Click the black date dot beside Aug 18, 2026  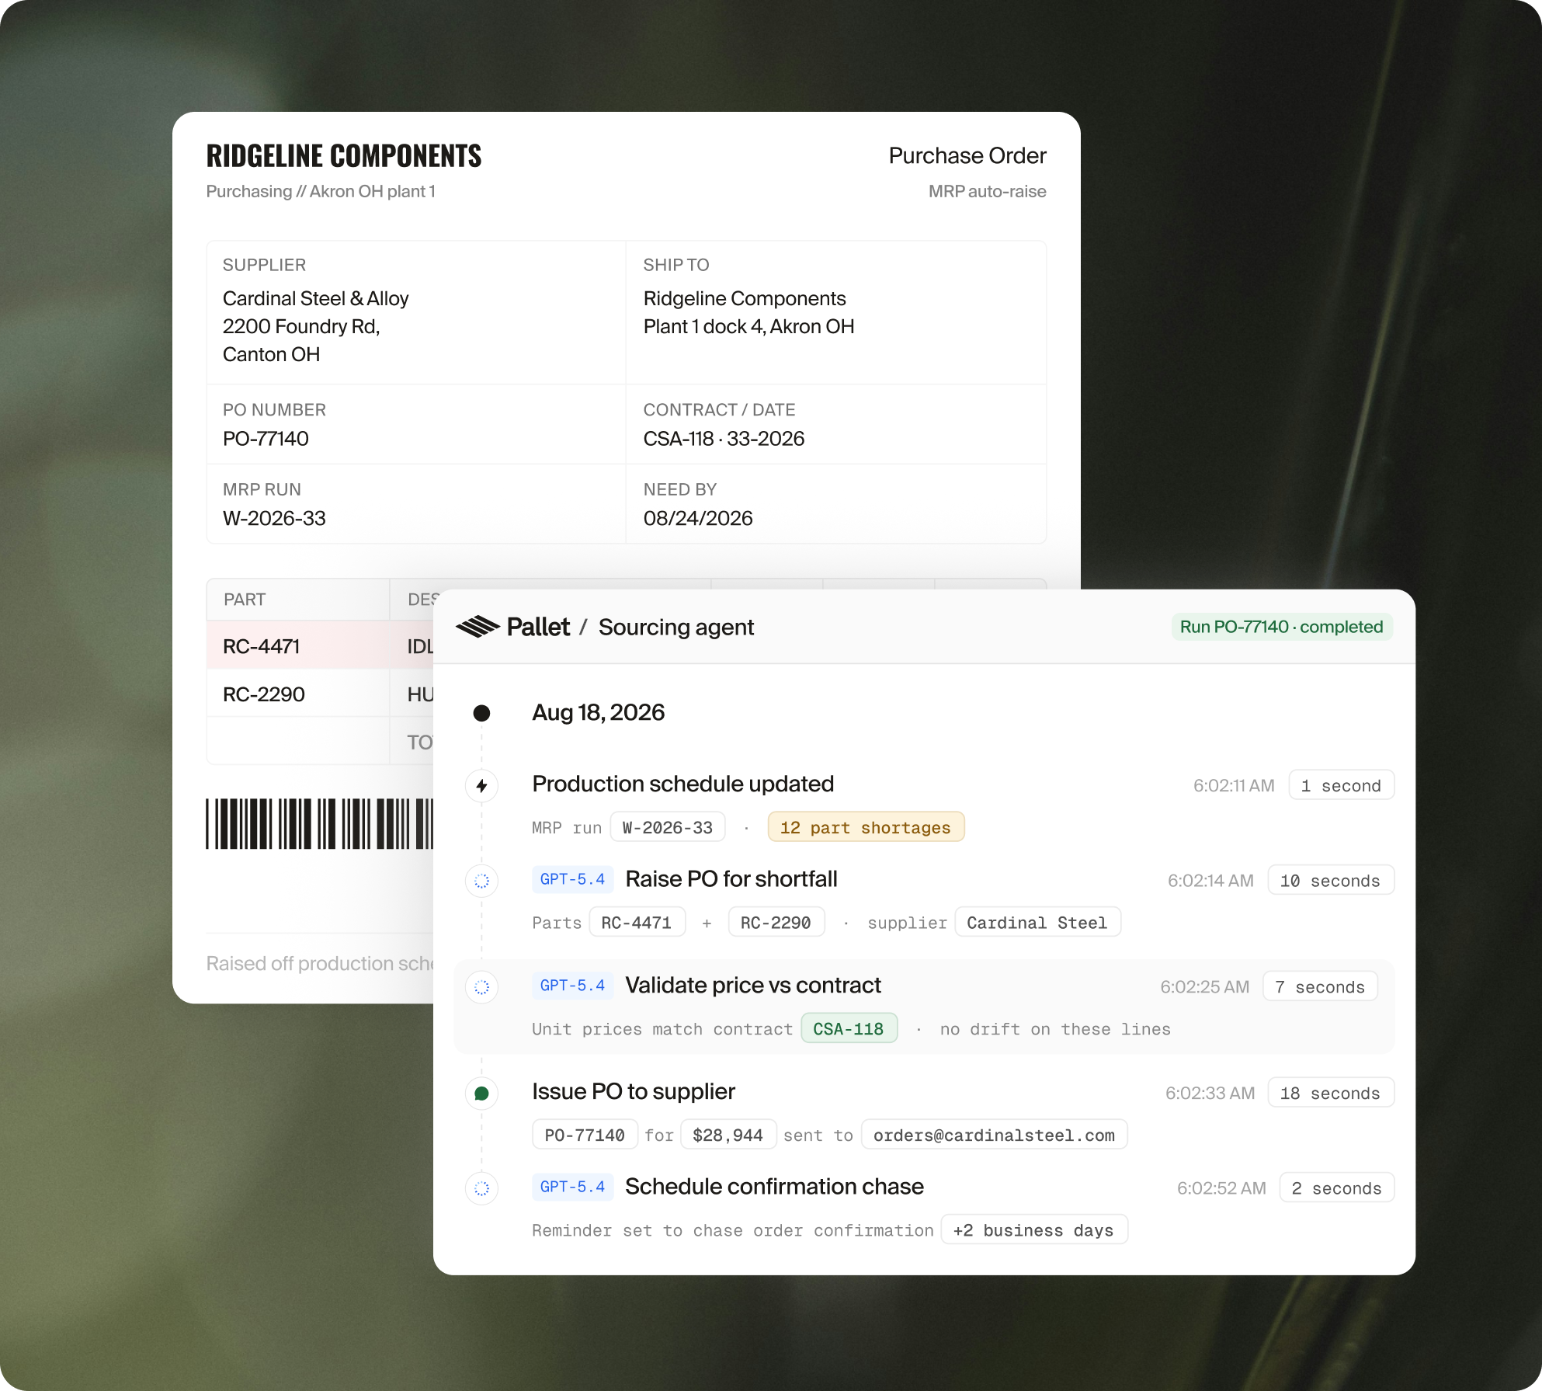tap(481, 713)
